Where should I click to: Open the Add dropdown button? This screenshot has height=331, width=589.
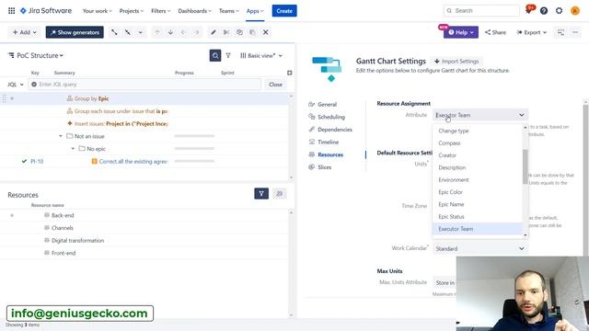click(25, 32)
